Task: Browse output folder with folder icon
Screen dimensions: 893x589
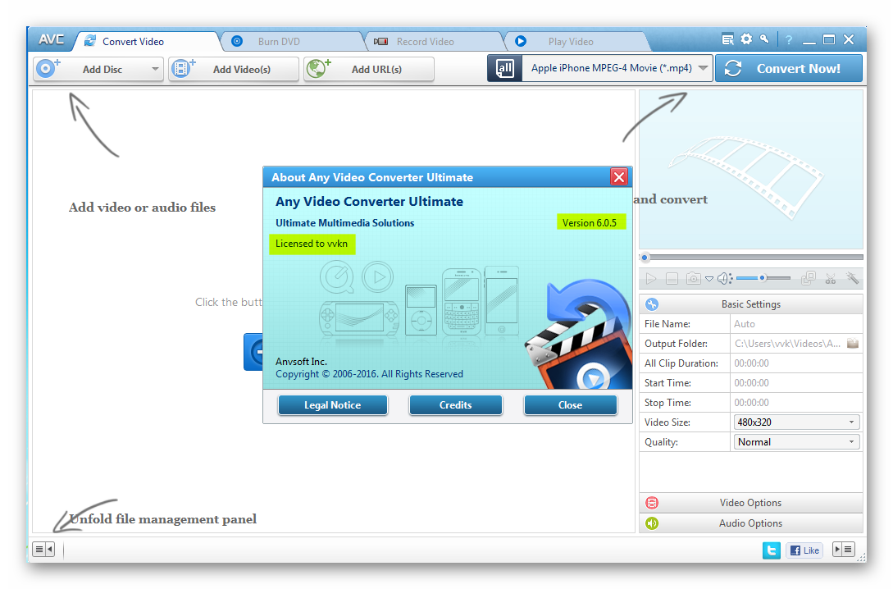Action: point(853,344)
